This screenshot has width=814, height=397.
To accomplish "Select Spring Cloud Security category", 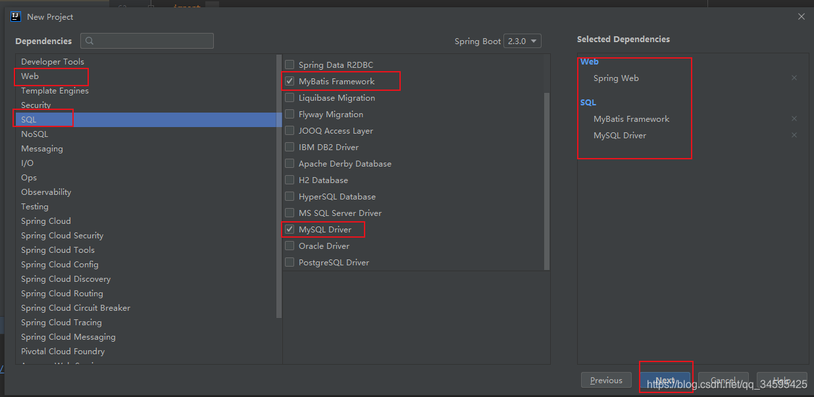I will click(x=146, y=235).
